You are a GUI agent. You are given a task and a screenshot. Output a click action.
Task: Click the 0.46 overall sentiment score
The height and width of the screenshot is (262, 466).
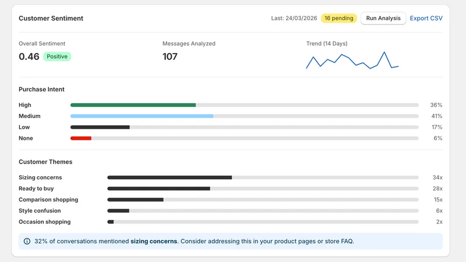tap(29, 56)
